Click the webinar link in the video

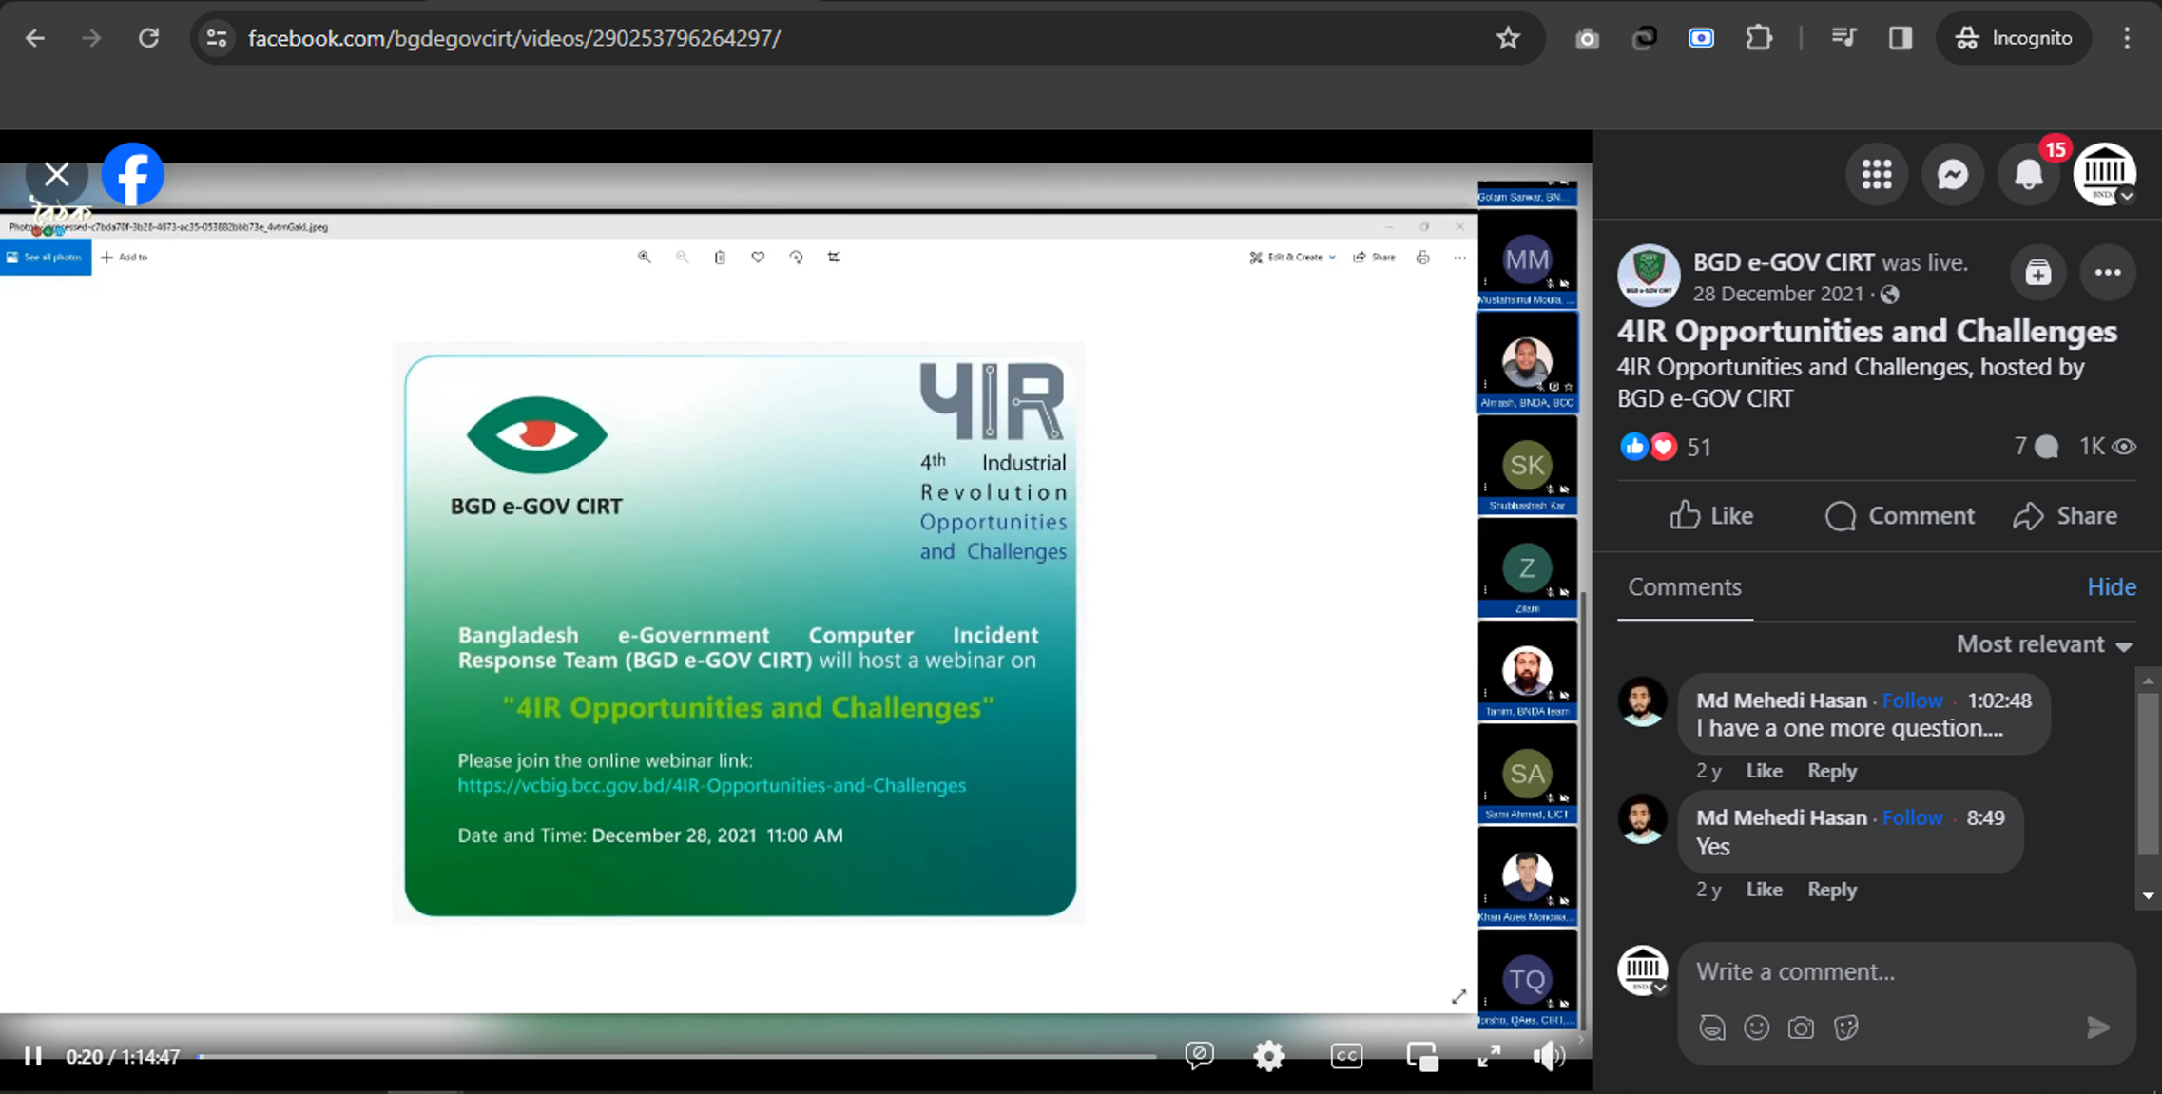712,786
